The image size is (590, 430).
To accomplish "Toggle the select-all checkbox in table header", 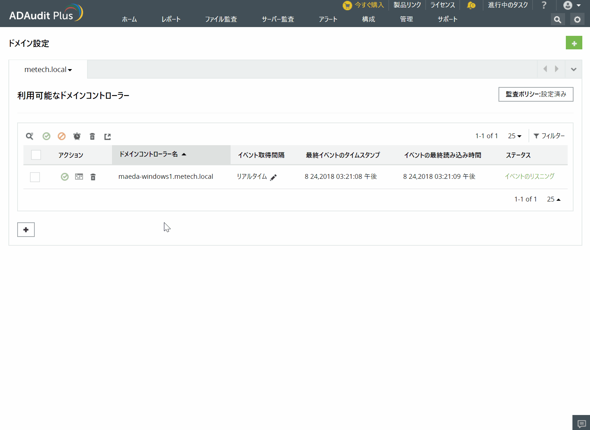I will 36,155.
